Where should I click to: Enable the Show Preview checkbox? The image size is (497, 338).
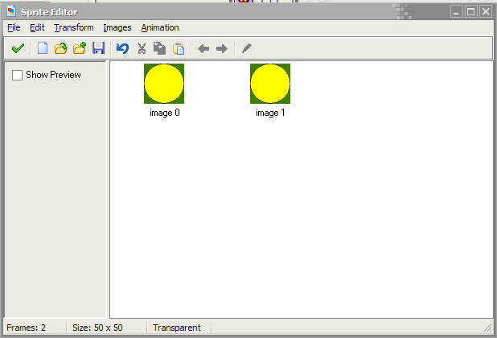pos(18,75)
